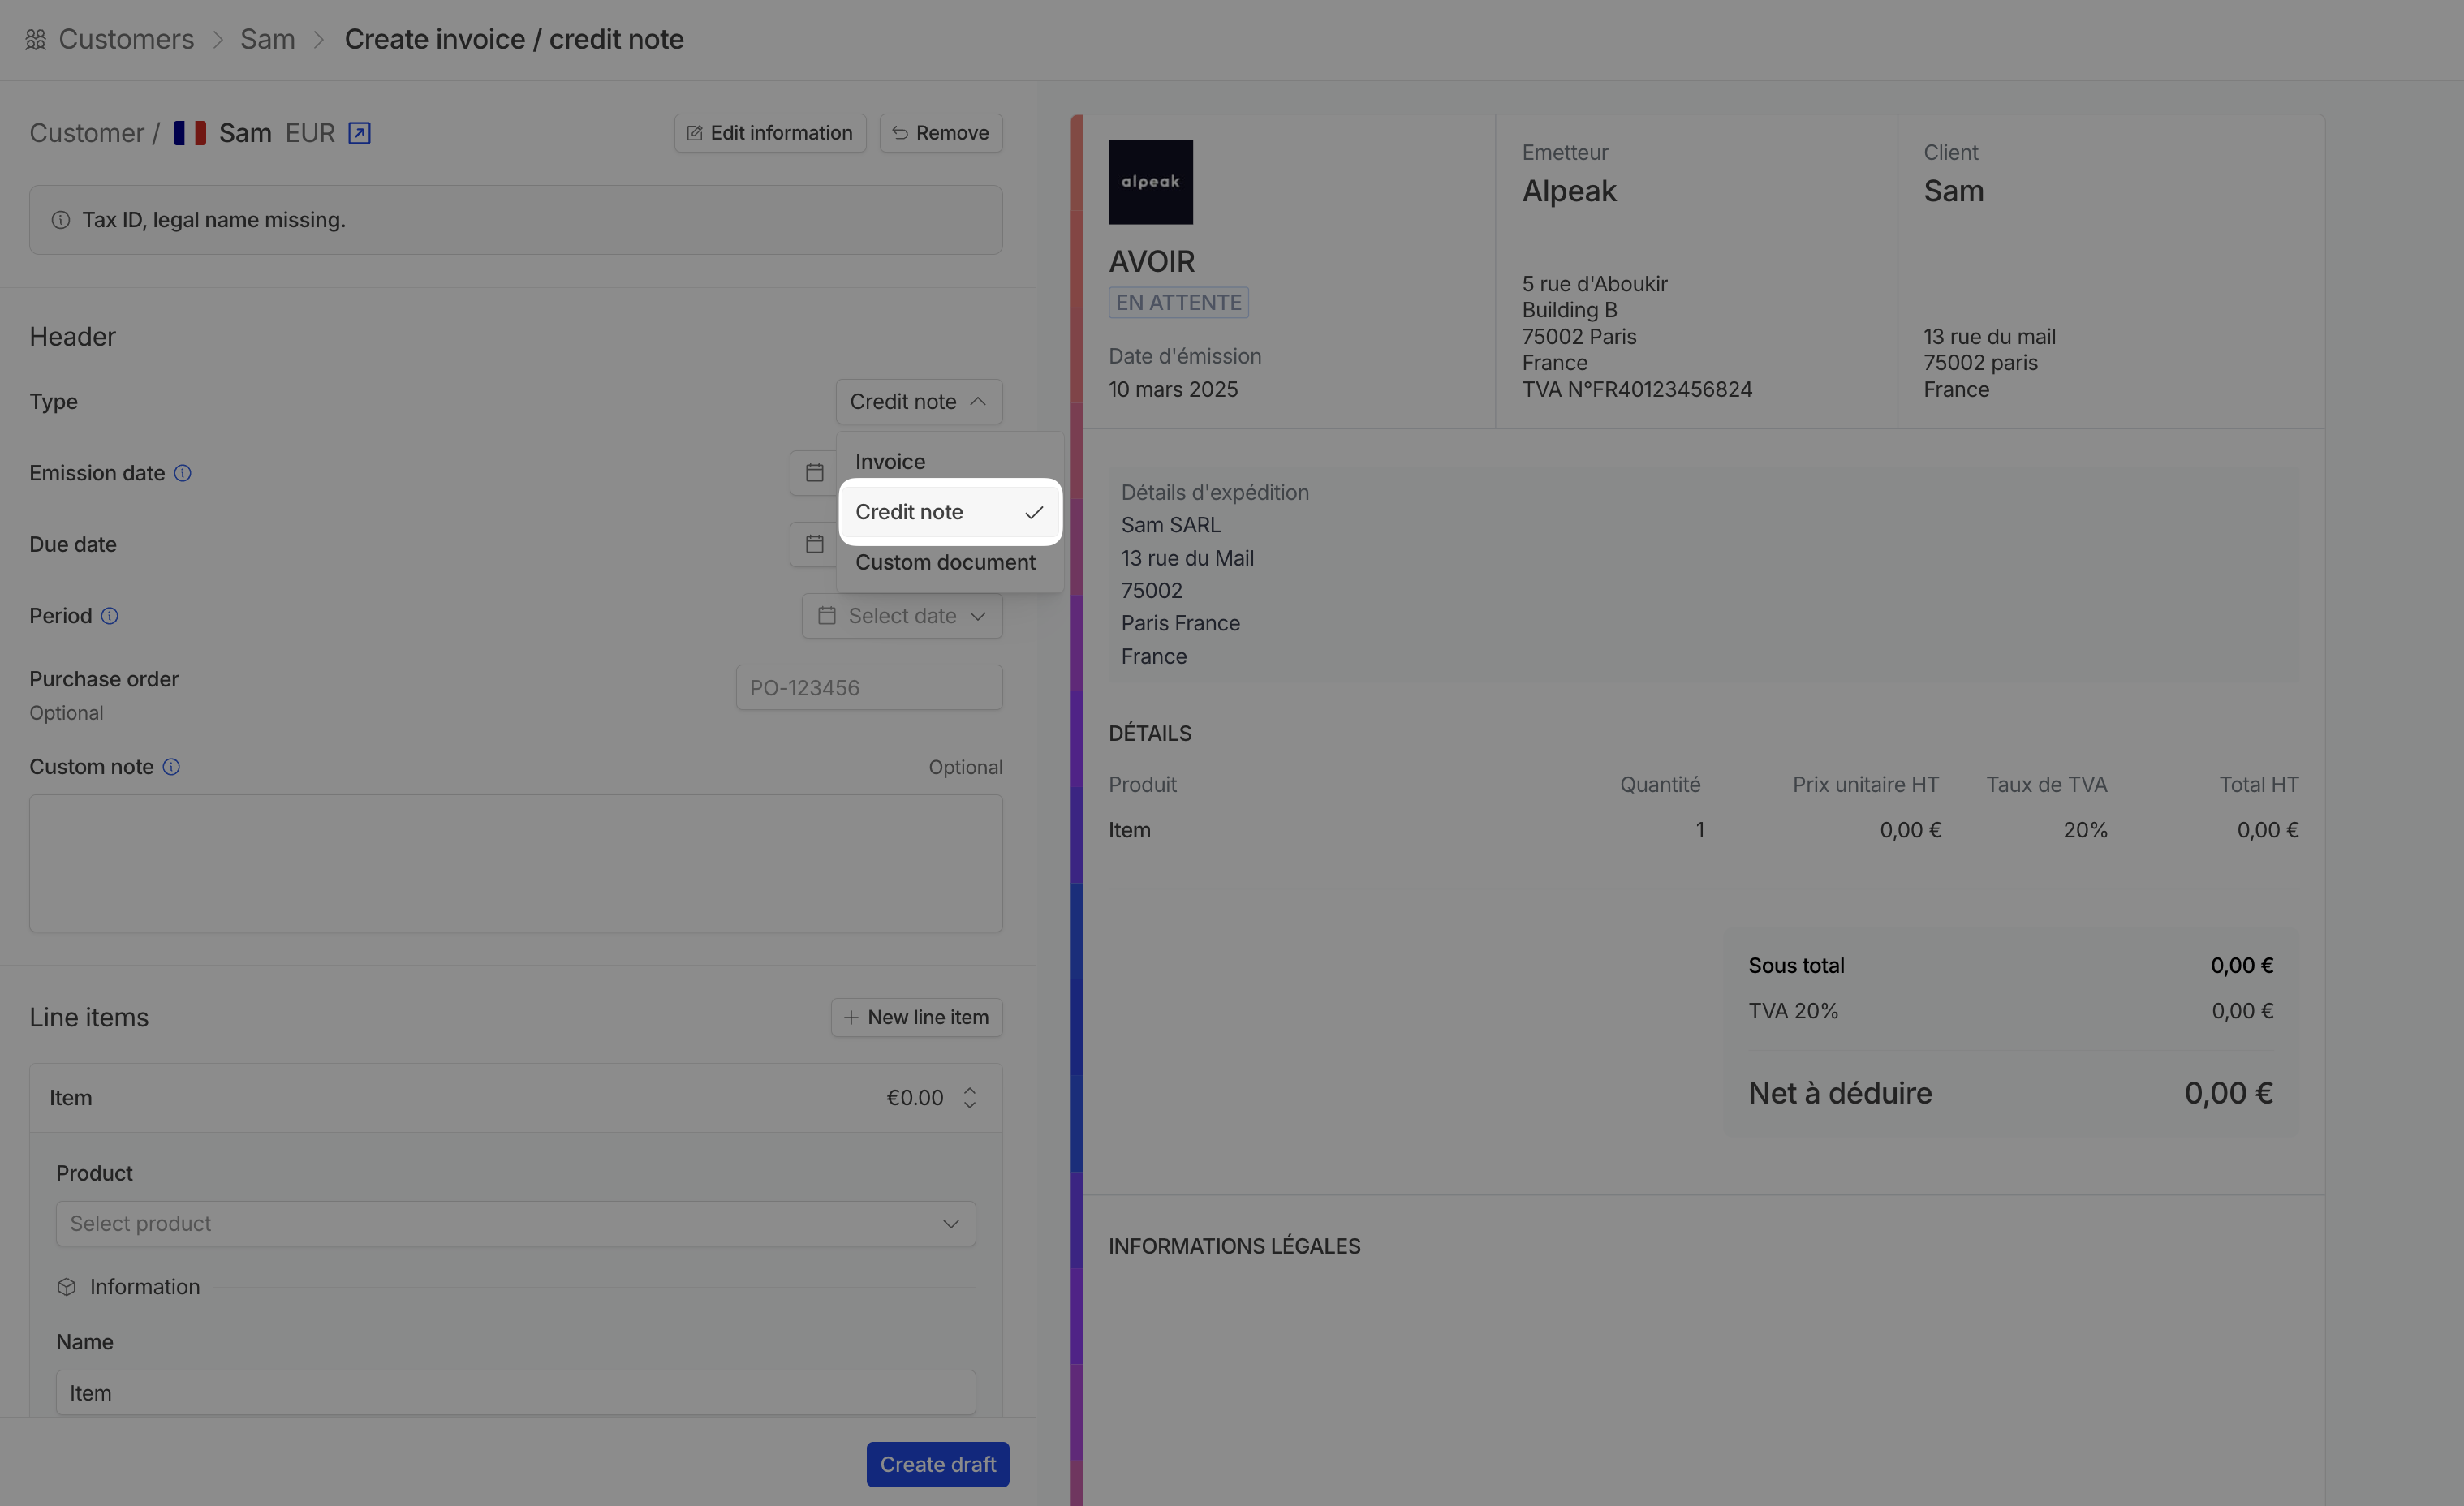This screenshot has width=2464, height=1506.
Task: Click the Information cube icon
Action: pos(67,1287)
